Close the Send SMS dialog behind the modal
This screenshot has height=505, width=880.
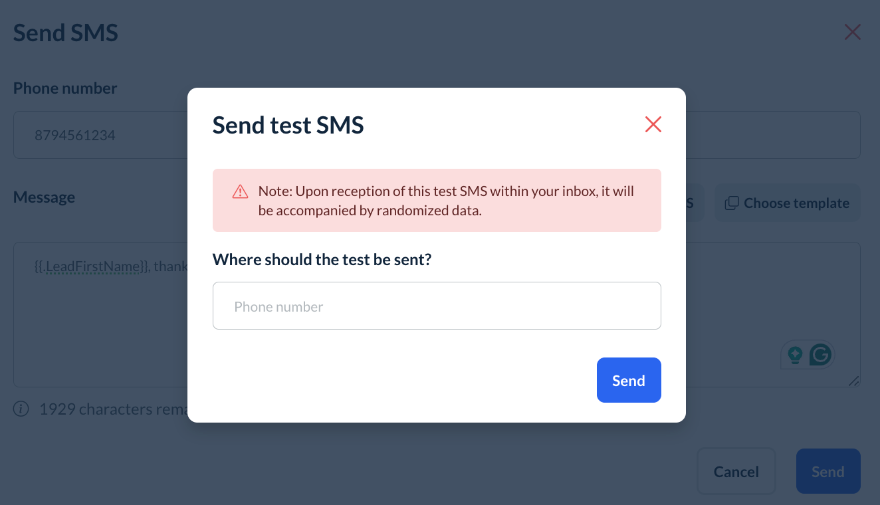(852, 32)
